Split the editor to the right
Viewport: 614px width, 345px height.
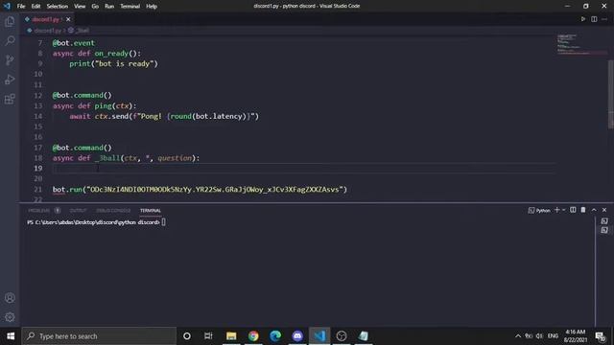tap(594, 19)
